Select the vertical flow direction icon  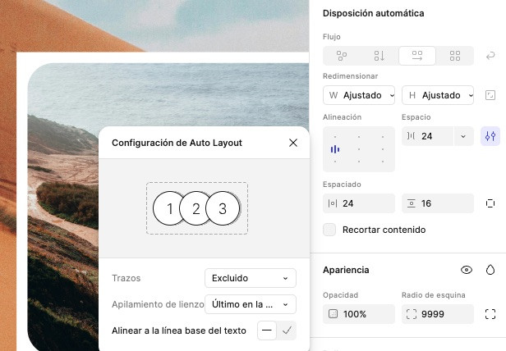point(379,56)
